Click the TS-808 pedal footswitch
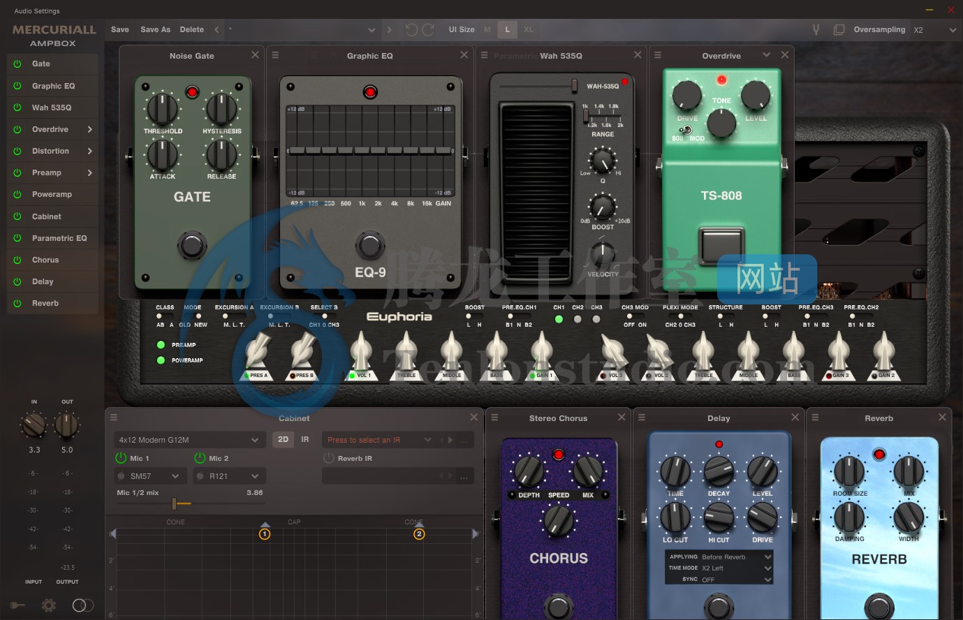Viewport: 963px width, 620px height. 721,245
